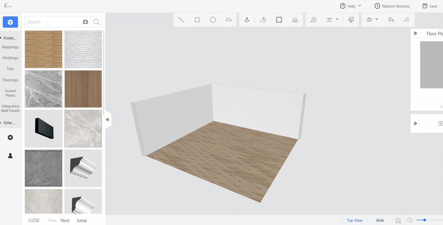
Task: Collapse the Floor Plan panel
Action: tap(416, 33)
